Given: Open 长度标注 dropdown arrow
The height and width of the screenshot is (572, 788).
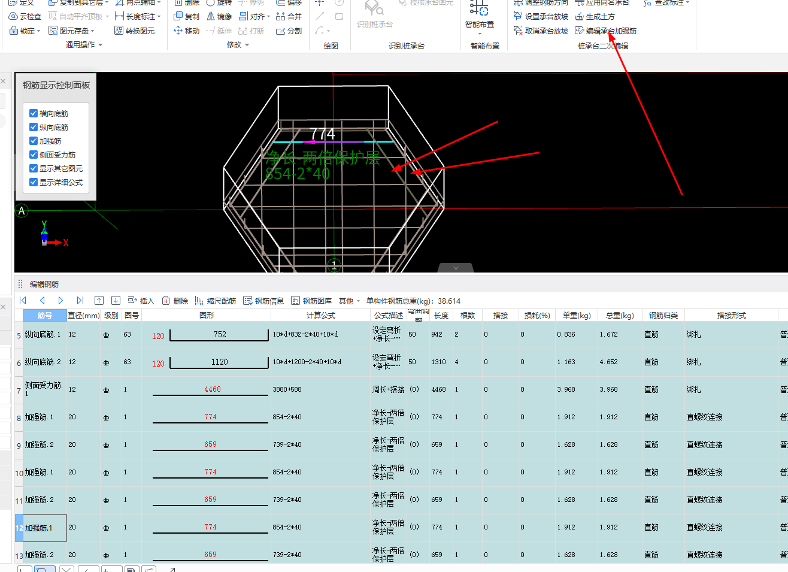Looking at the screenshot, I should pyautogui.click(x=159, y=17).
